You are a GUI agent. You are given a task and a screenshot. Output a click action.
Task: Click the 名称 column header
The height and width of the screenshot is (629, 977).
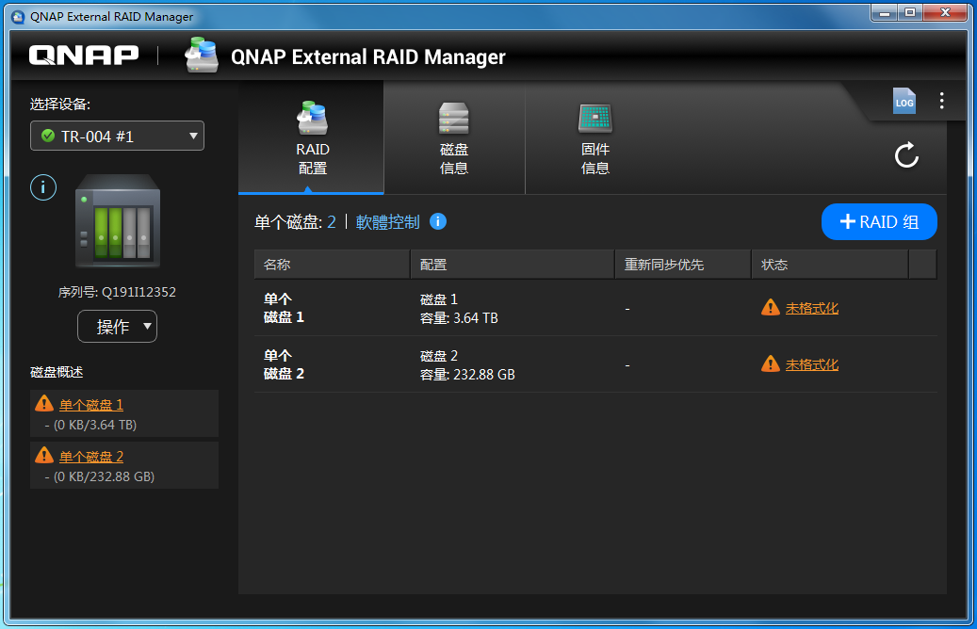click(x=333, y=264)
